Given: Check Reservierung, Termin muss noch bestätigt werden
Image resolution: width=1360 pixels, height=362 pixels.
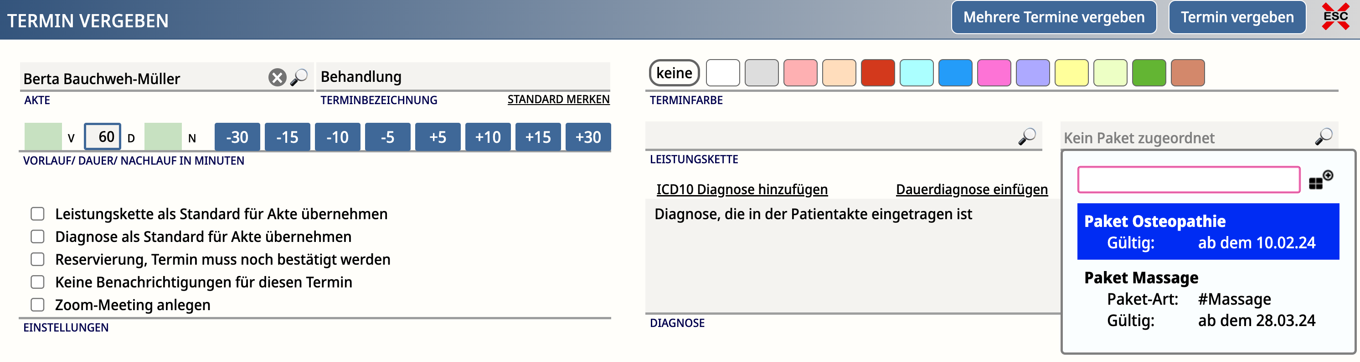Looking at the screenshot, I should coord(37,259).
